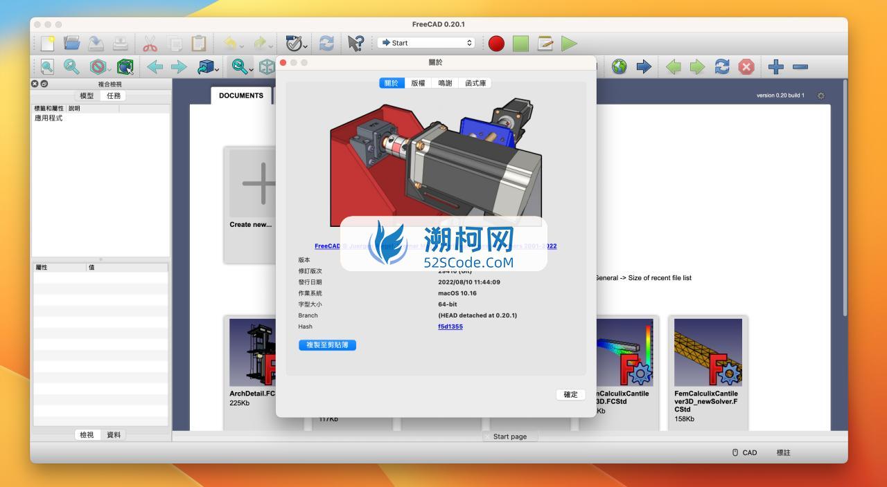Click the Copy icon in the toolbar
Screen dimensions: 887x487
175,43
